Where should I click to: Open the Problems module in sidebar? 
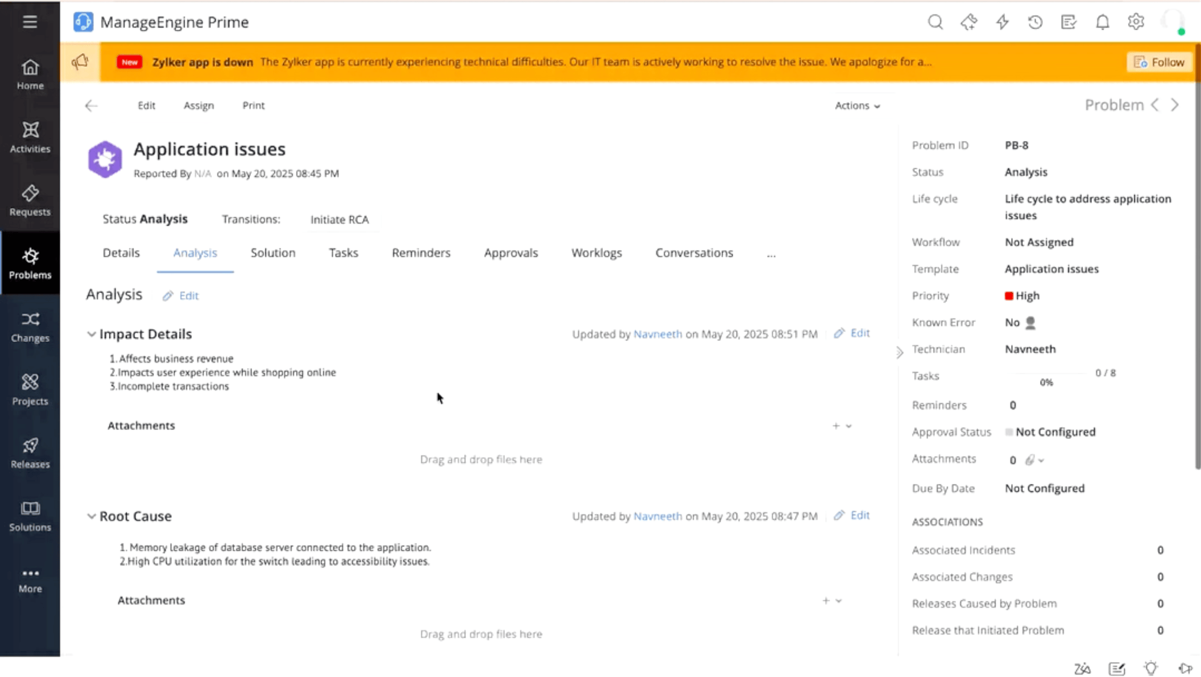30,263
